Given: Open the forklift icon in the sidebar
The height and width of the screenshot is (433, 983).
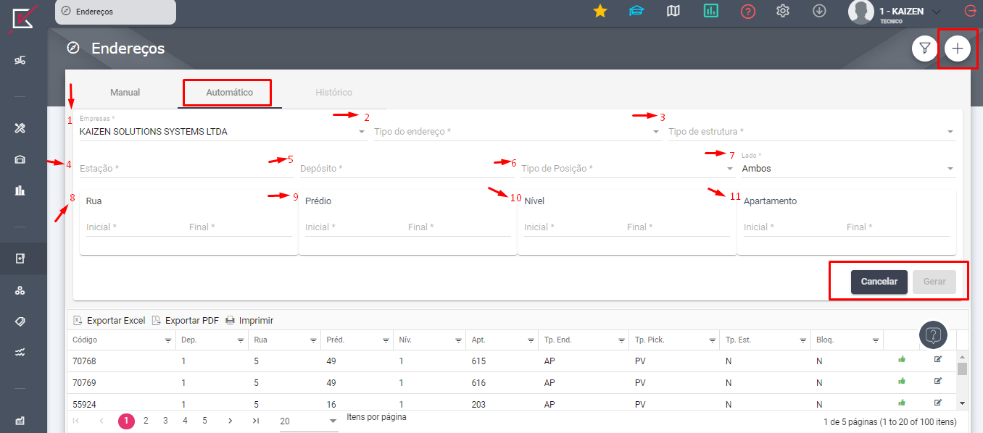Looking at the screenshot, I should click(20, 60).
